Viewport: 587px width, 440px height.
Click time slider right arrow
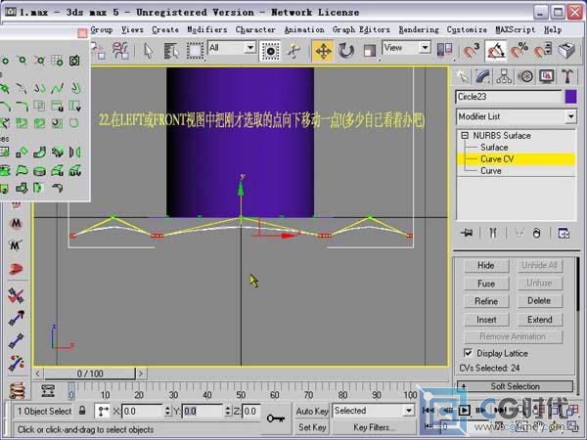click(141, 374)
